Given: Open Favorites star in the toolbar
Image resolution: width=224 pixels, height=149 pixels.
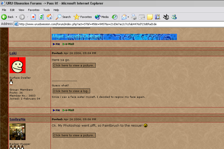Looking at the screenshot, I should click(x=76, y=17).
